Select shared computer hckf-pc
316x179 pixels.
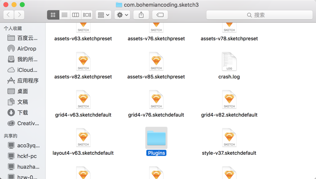click(23, 156)
